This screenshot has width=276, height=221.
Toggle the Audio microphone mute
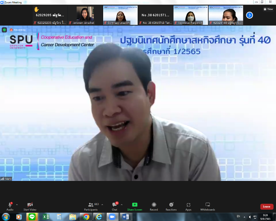click(10, 205)
